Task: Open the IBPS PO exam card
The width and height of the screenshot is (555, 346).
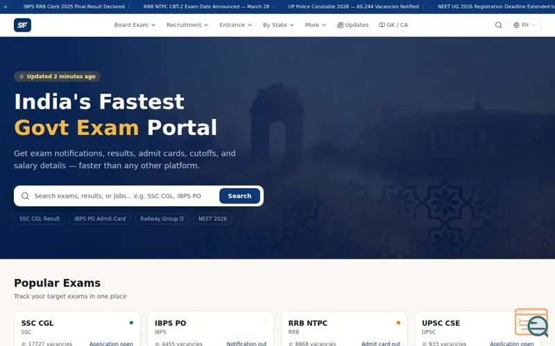Action: [211, 329]
